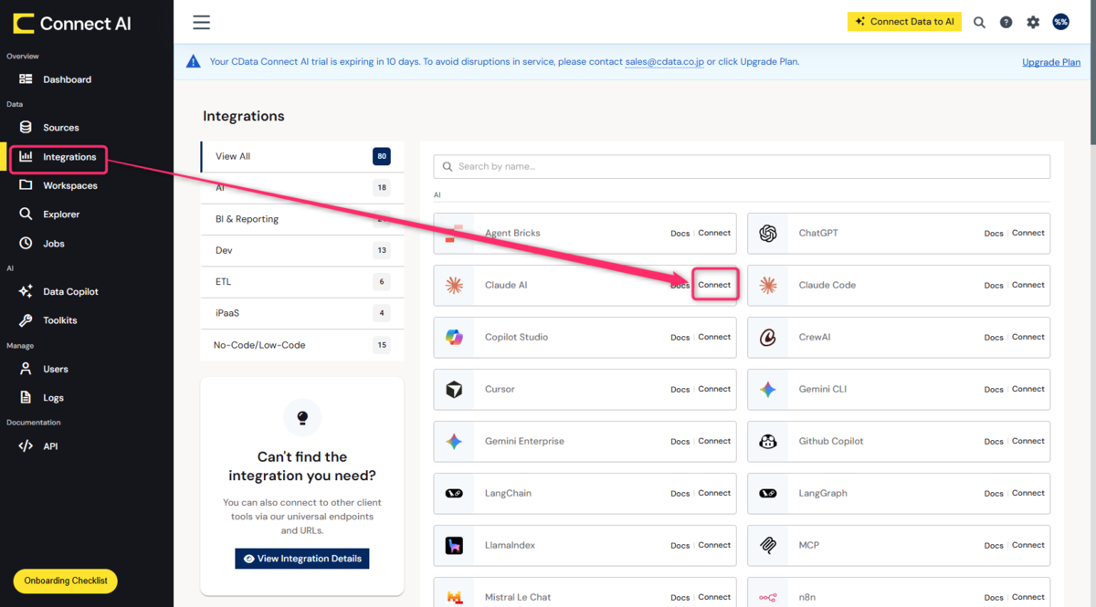Click the Copilot Studio icon
The image size is (1096, 607).
click(x=454, y=338)
